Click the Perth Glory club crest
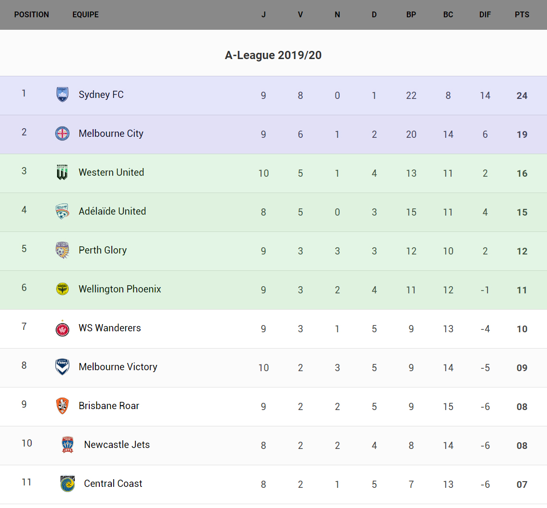Viewport: 547px width, 508px height. point(62,250)
